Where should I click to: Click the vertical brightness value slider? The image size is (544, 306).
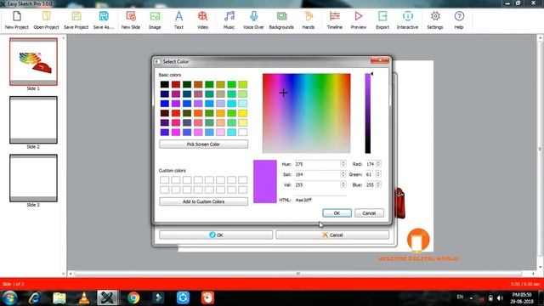368,113
